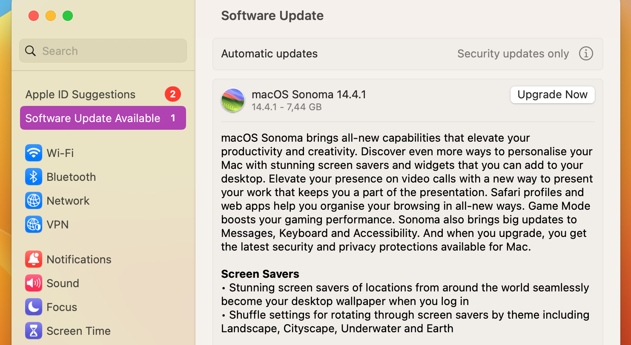Open Screen Time via its hourglass icon
Screen dimensions: 631x345
click(34, 331)
